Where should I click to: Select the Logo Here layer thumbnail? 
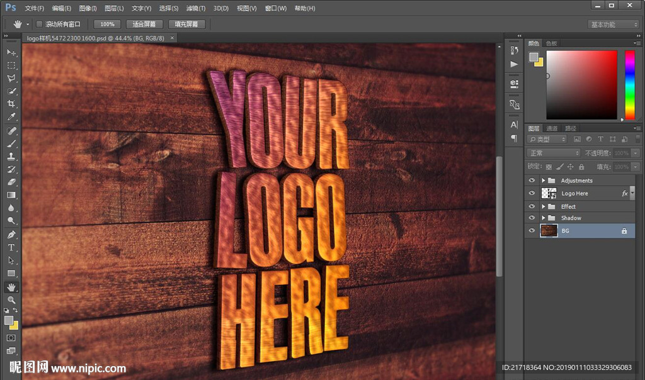[x=549, y=193]
